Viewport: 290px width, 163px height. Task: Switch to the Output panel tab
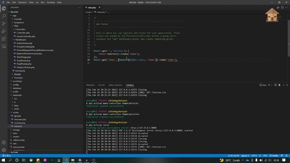(x=101, y=85)
